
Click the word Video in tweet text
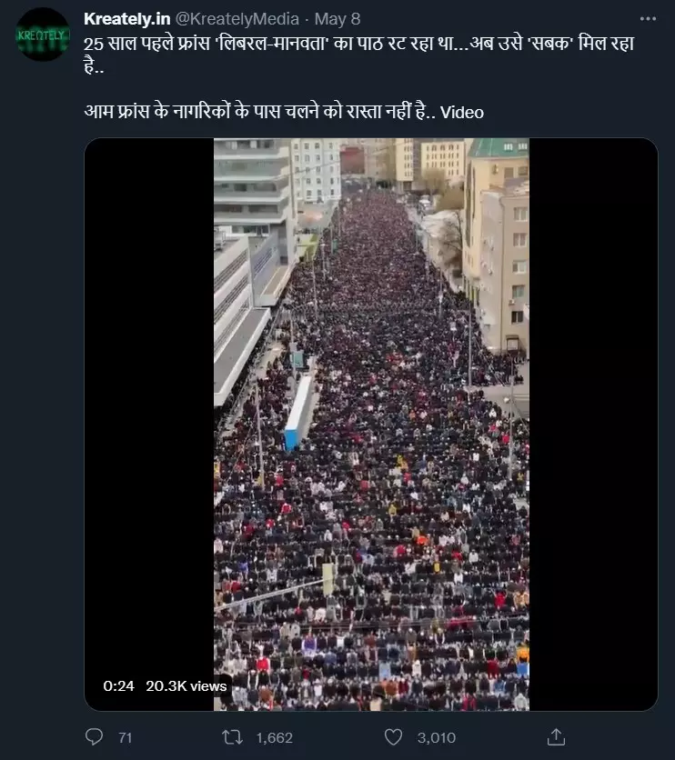[x=462, y=113]
